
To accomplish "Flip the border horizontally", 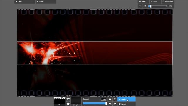I will pyautogui.click(x=110, y=99).
